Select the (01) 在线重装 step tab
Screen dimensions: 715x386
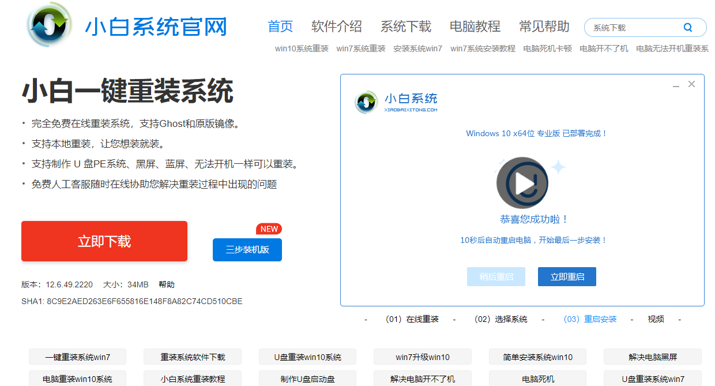coord(412,319)
